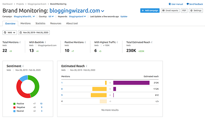Open the date range picker Nov 28, 2019 - Feb 26, 2020
205x119 pixels.
coord(34,33)
